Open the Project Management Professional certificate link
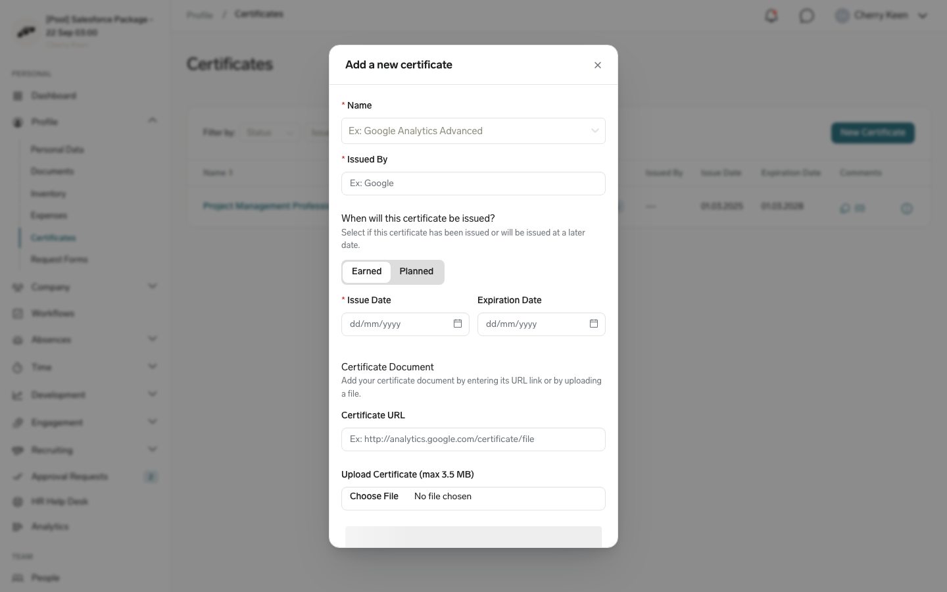This screenshot has width=947, height=592. point(266,207)
